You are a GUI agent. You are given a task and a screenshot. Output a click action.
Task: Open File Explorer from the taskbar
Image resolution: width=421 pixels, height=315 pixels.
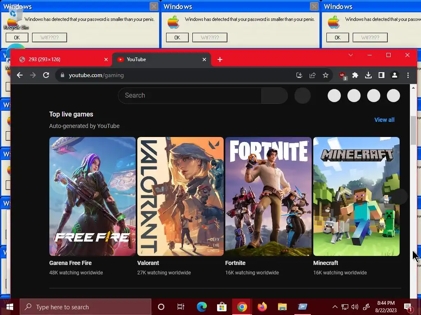pos(282,307)
